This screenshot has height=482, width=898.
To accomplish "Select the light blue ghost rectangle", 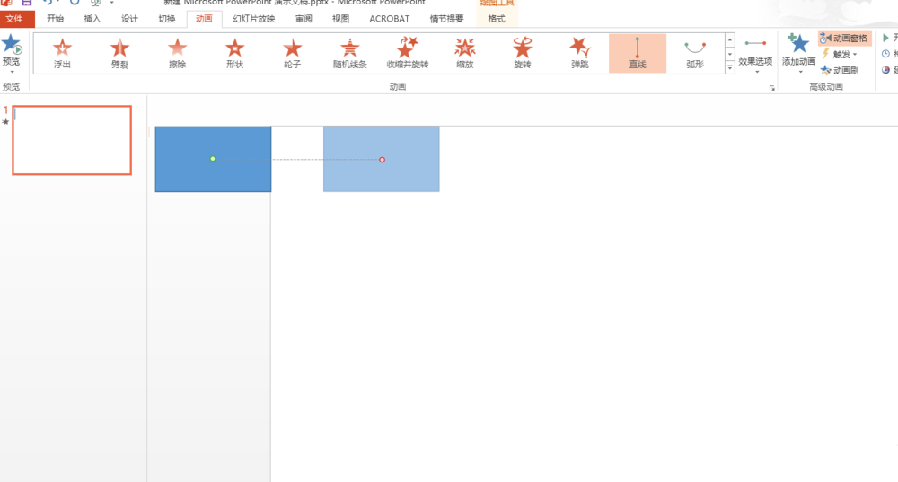I will [382, 159].
